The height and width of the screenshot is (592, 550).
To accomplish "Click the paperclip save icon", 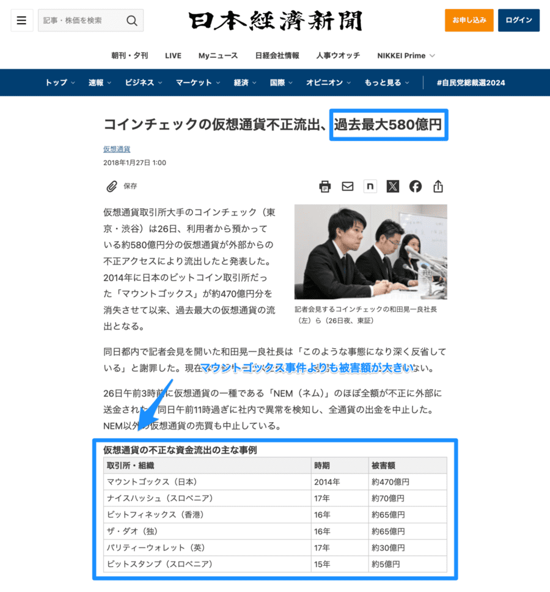I will tap(111, 186).
